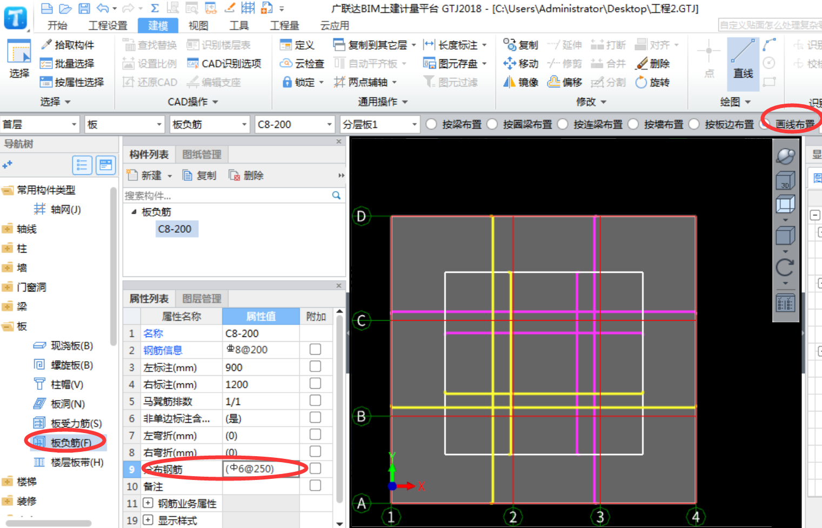This screenshot has width=822, height=528.
Task: Switch to the 图纸管理 tab
Action: tap(202, 155)
